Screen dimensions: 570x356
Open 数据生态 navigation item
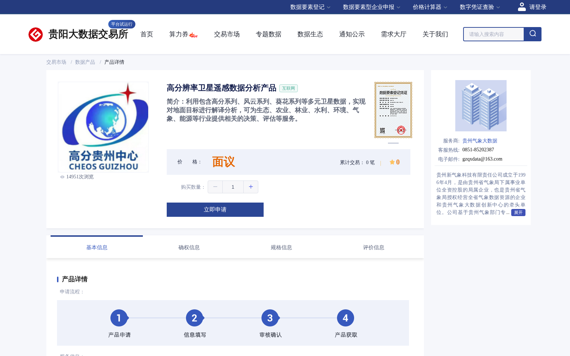310,34
